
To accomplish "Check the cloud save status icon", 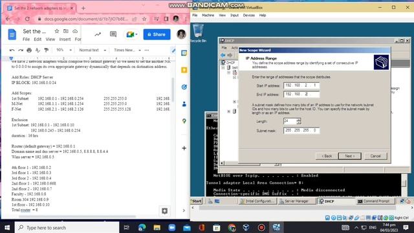I will pyautogui.click(x=75, y=31).
